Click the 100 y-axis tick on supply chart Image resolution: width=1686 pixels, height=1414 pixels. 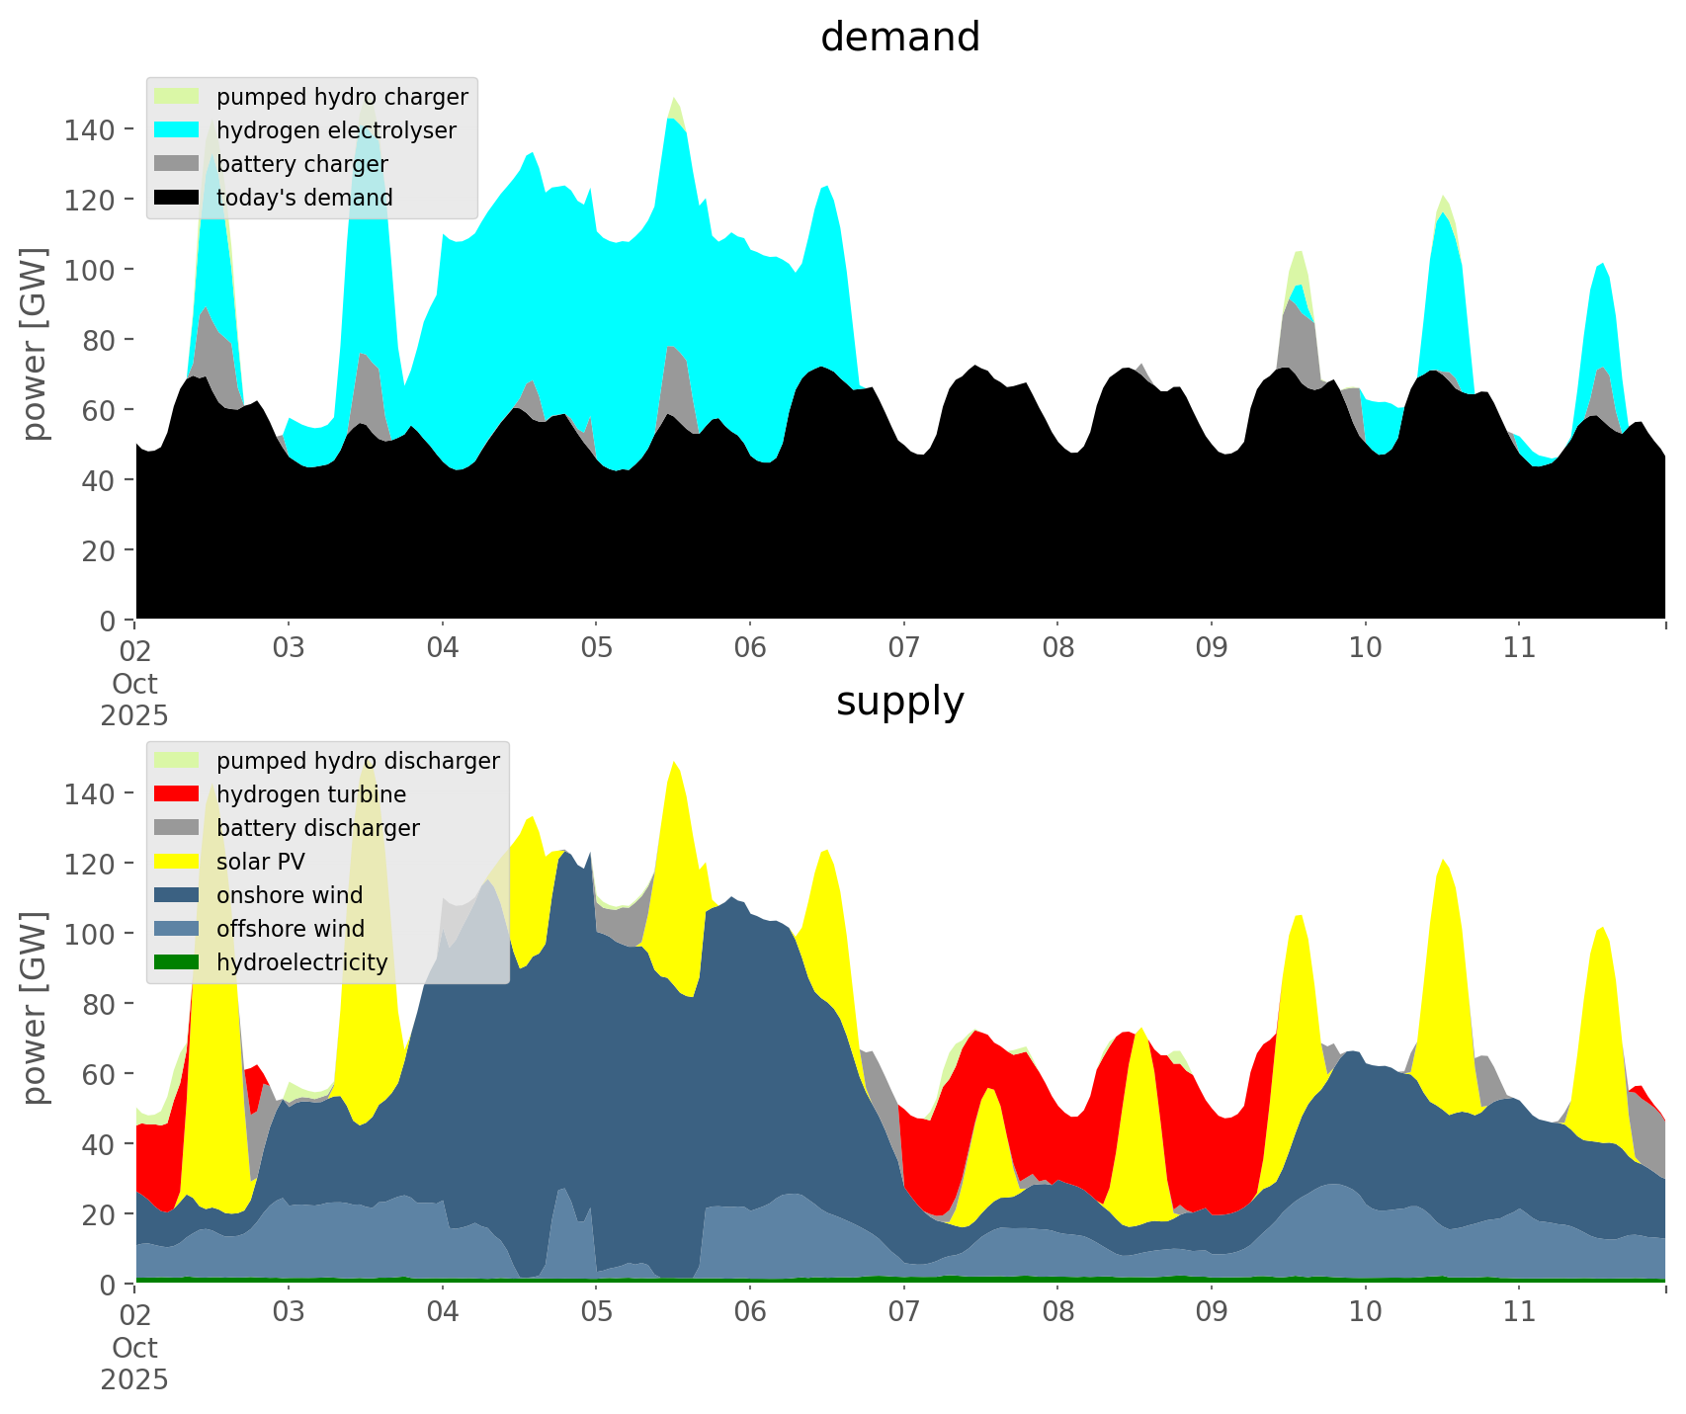point(89,934)
